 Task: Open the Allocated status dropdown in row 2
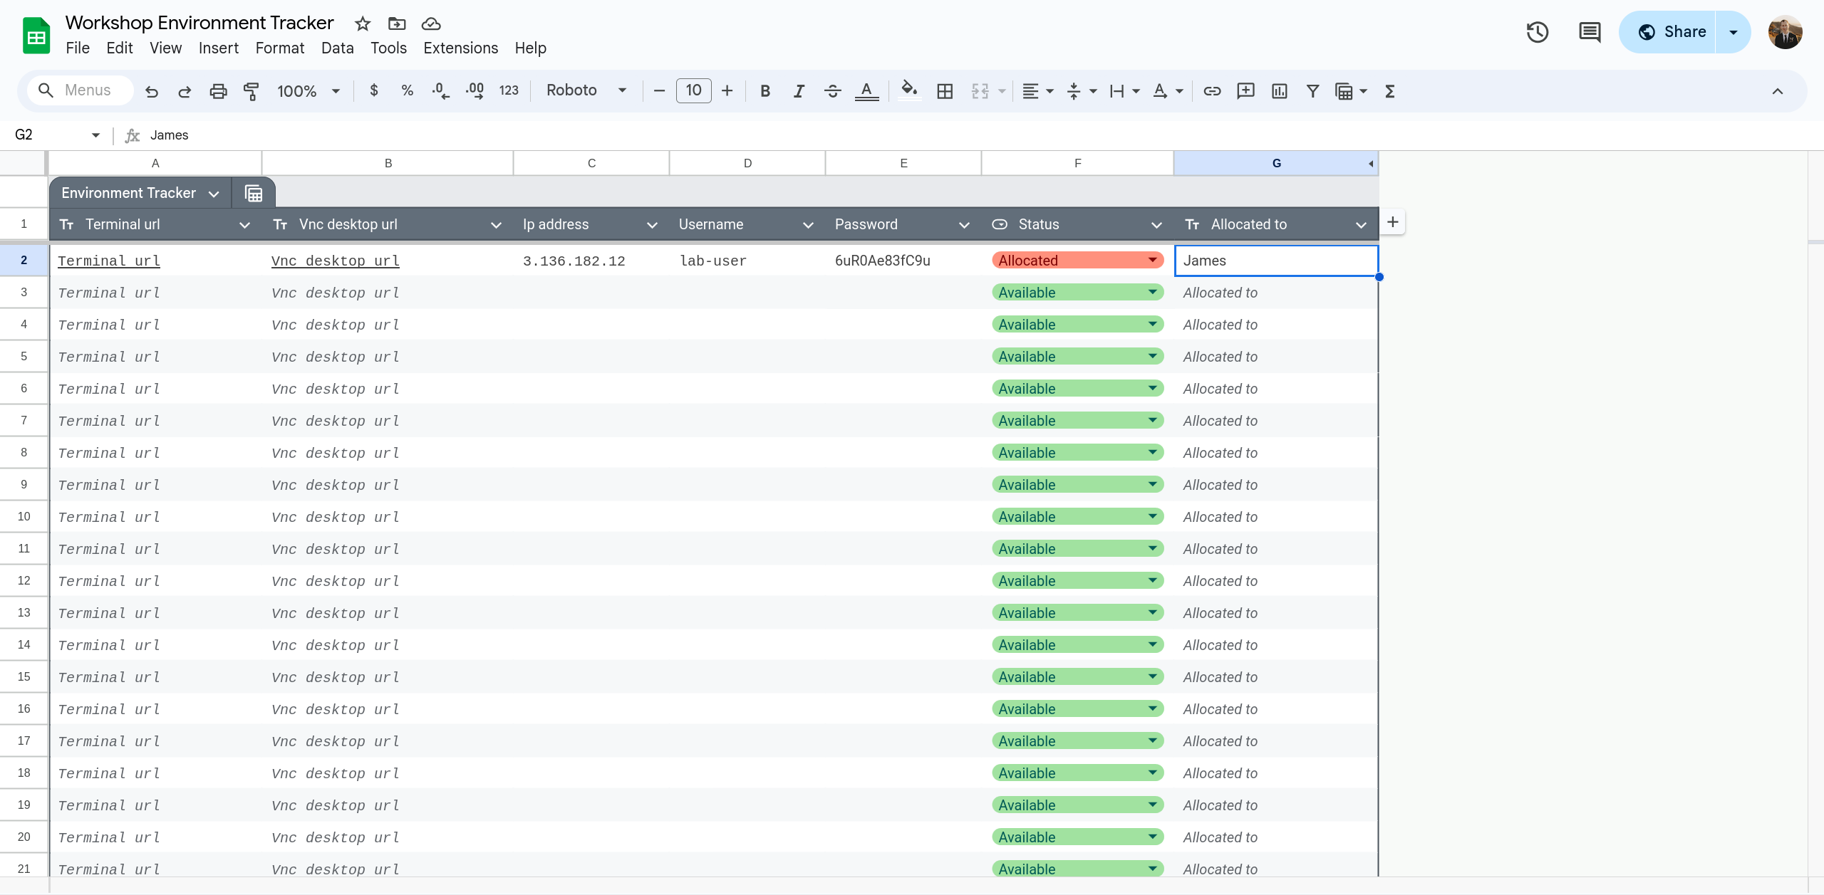pos(1152,261)
